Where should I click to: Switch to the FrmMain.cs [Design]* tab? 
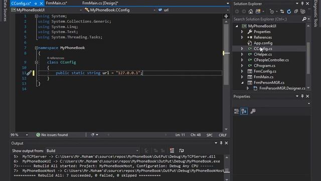click(x=100, y=4)
